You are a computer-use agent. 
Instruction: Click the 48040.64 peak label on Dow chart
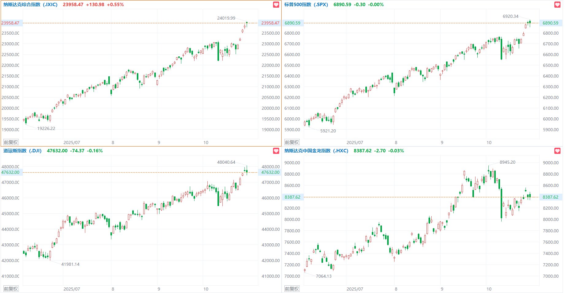coord(226,162)
